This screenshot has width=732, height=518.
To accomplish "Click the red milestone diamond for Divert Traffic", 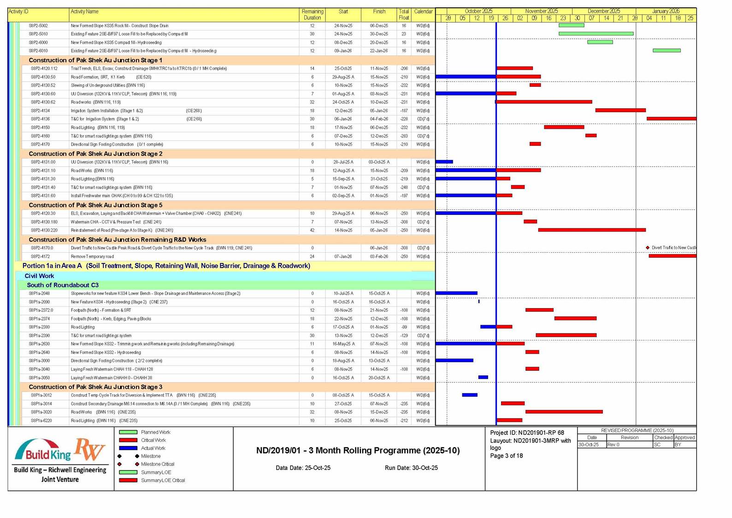I will 648,248.
